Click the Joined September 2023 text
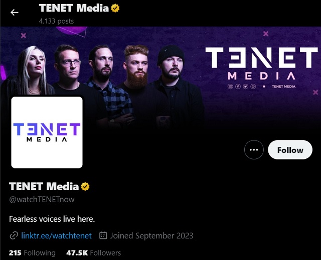Image resolution: width=321 pixels, height=260 pixels. 151,235
